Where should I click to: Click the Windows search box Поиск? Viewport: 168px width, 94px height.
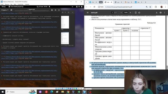(21, 92)
